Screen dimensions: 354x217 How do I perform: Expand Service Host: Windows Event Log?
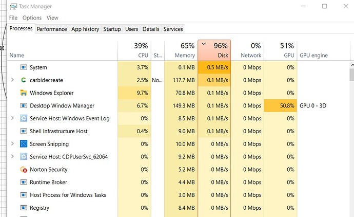click(12, 118)
